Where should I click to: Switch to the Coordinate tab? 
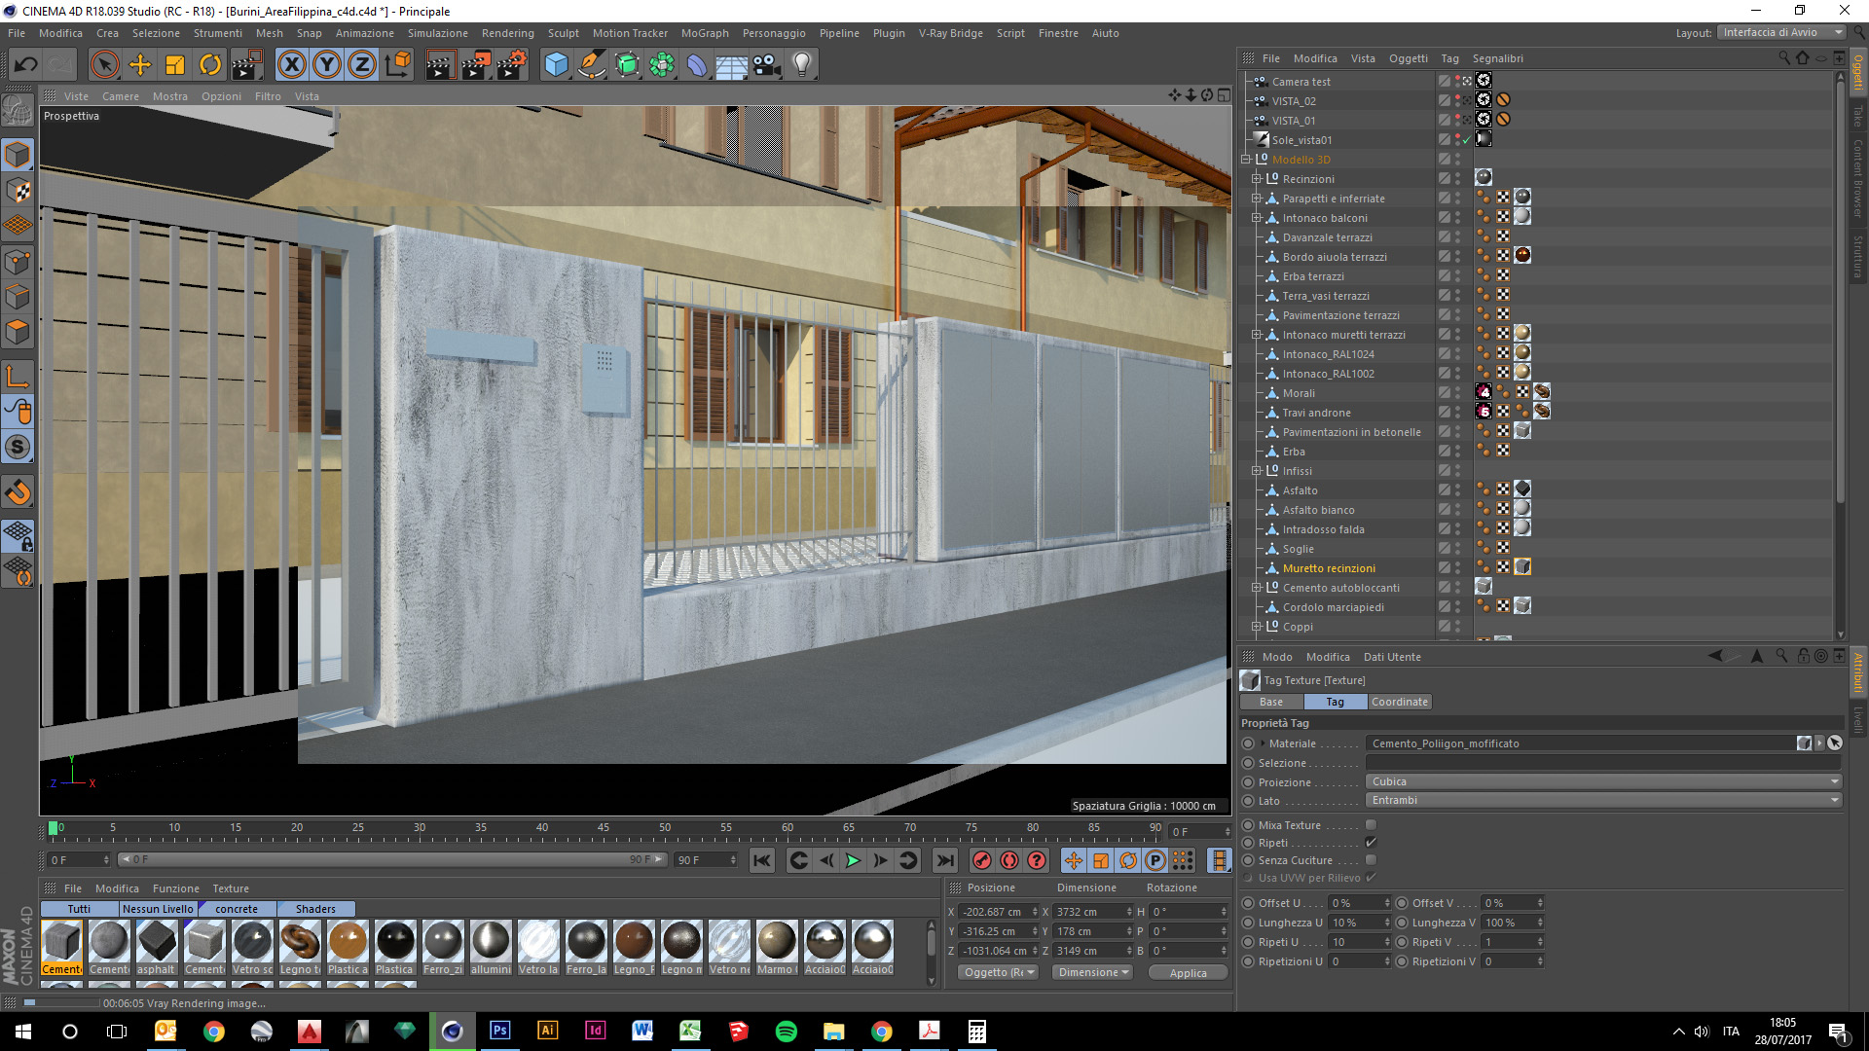coord(1399,702)
